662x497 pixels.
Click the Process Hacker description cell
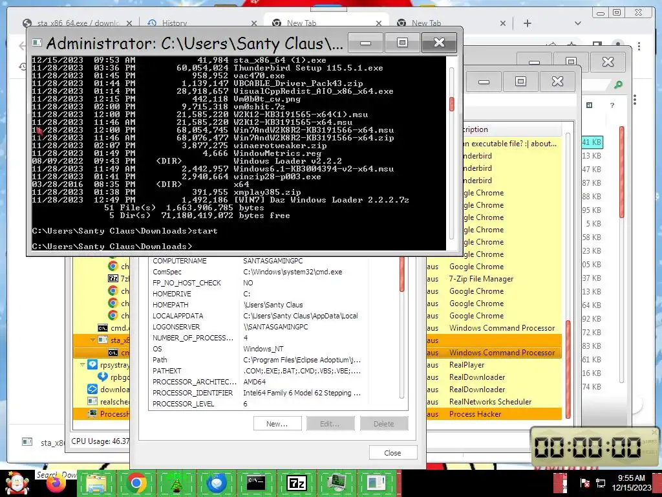tap(475, 414)
